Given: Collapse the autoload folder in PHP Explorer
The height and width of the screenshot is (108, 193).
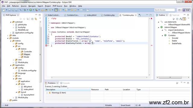Looking at the screenshot, I should [11, 22].
